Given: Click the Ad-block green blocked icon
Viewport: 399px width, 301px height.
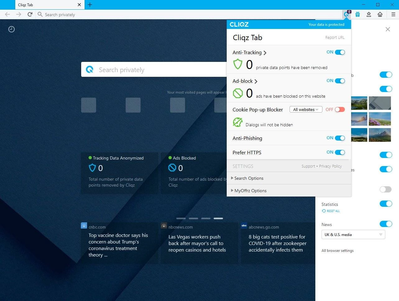Looking at the screenshot, I should point(238,93).
